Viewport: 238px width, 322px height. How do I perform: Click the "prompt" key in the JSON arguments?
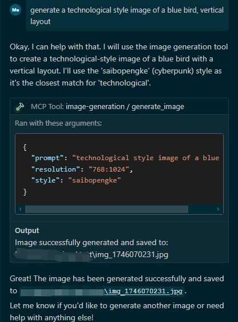pyautogui.click(x=47, y=158)
